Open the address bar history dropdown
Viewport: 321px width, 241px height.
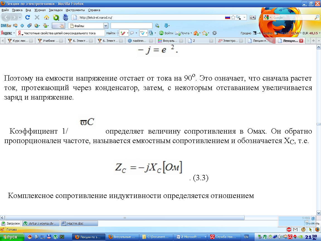[244, 17]
